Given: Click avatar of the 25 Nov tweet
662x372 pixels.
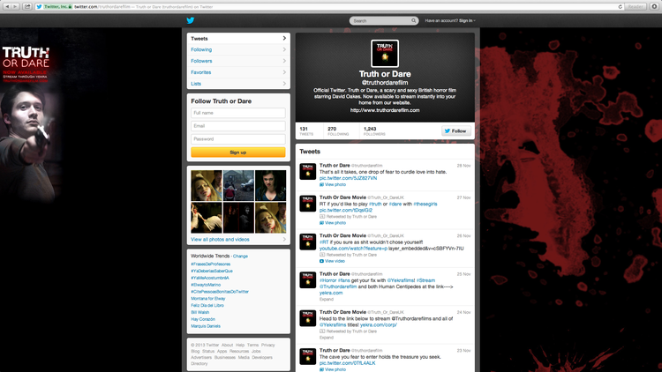Looking at the screenshot, I should pos(308,280).
